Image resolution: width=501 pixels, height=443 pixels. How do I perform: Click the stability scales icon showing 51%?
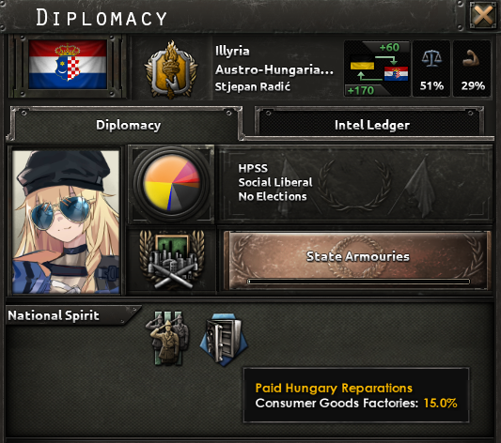pos(431,59)
